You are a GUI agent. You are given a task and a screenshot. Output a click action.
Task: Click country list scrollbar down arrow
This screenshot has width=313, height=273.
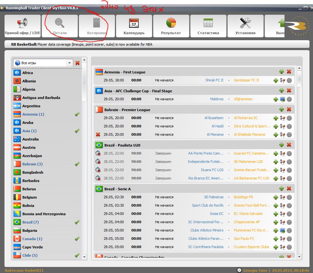(84, 257)
